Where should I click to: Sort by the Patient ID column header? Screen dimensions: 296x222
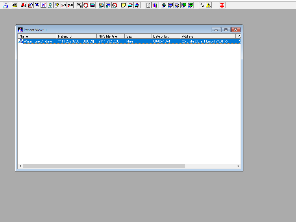click(x=76, y=36)
